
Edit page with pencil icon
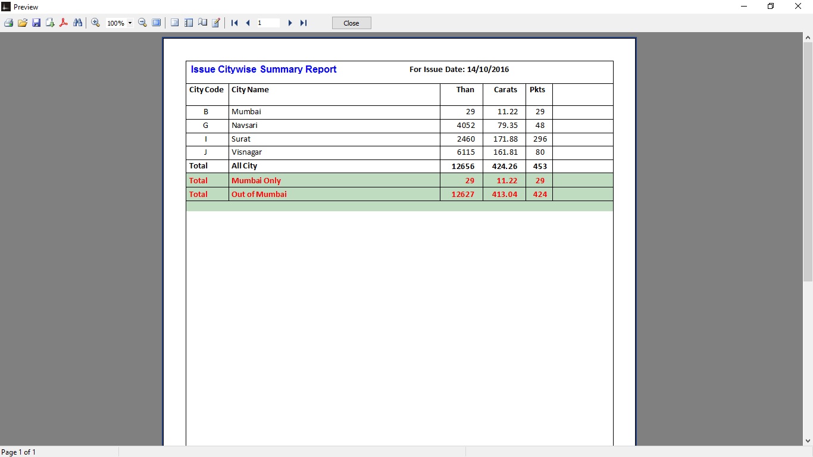tap(216, 23)
